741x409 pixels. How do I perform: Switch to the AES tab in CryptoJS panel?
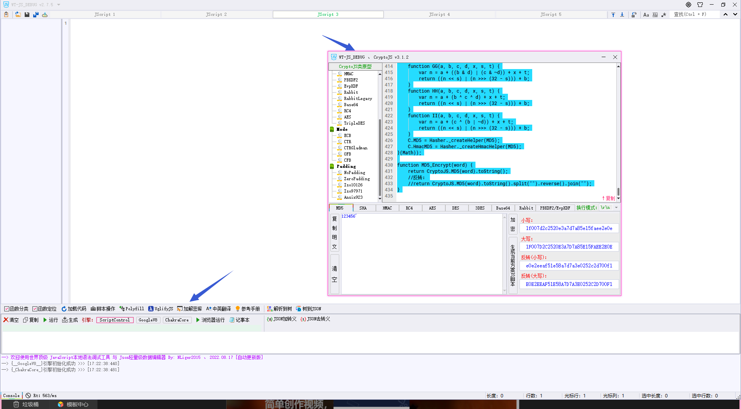pos(432,208)
